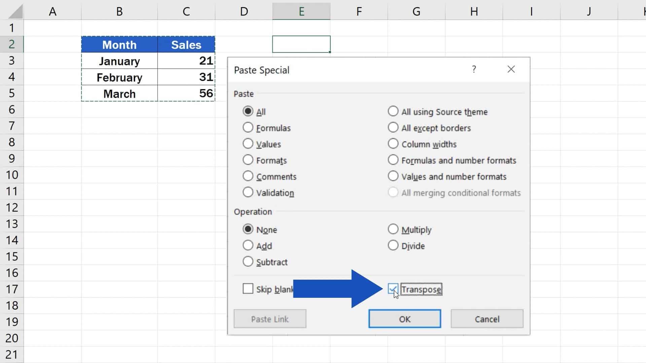Select the Formats paste option
Viewport: 646px width, 363px height.
(x=248, y=160)
